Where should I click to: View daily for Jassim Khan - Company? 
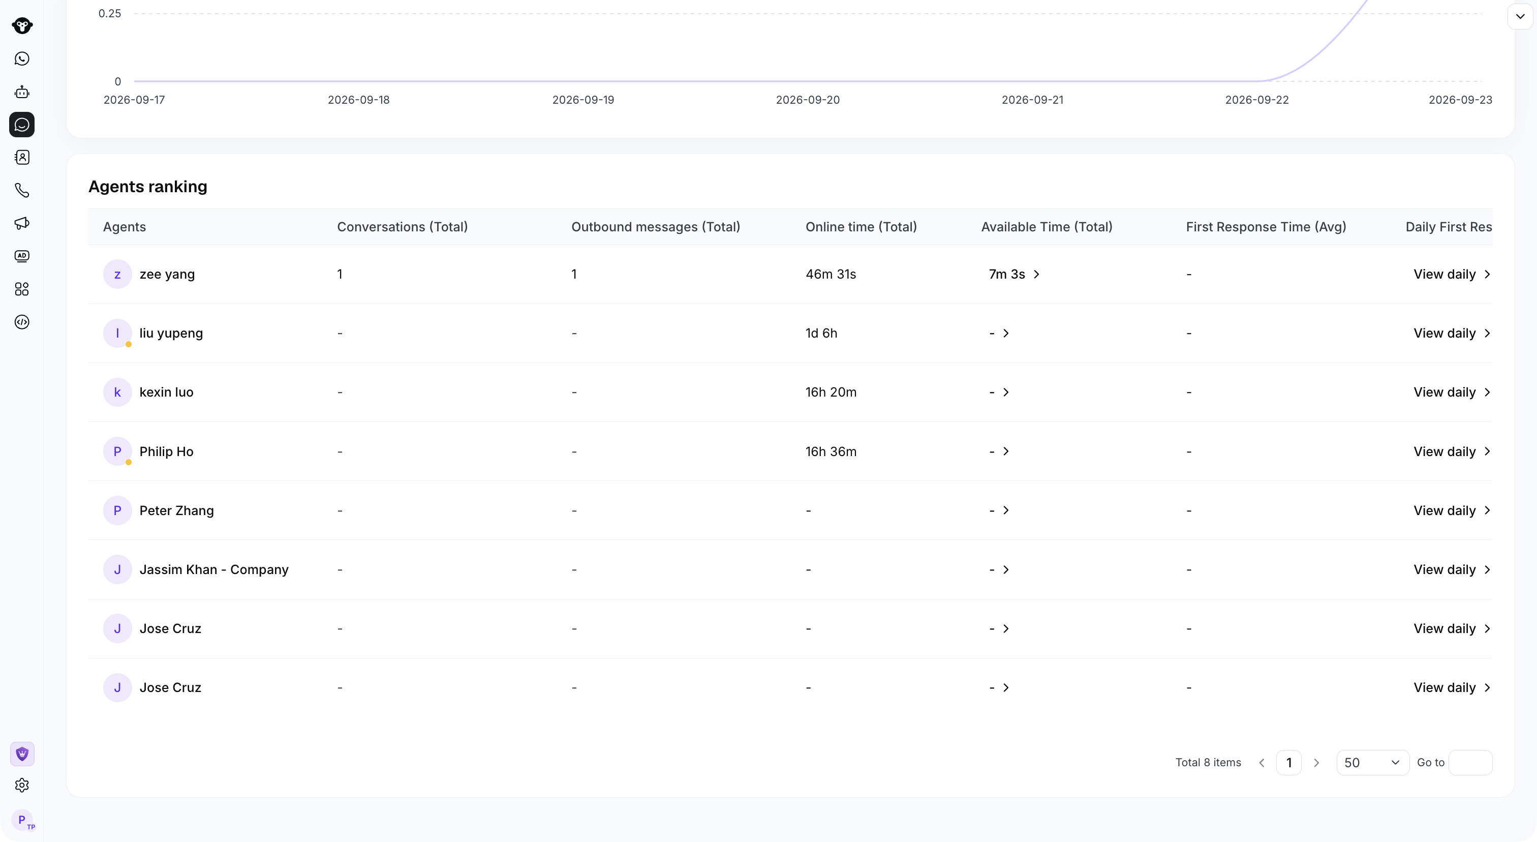tap(1452, 569)
